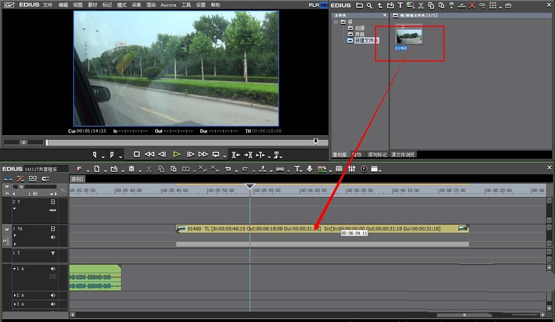555x322 pixels.
Task: Select the 声音 folder in bin tree
Action: click(360, 34)
